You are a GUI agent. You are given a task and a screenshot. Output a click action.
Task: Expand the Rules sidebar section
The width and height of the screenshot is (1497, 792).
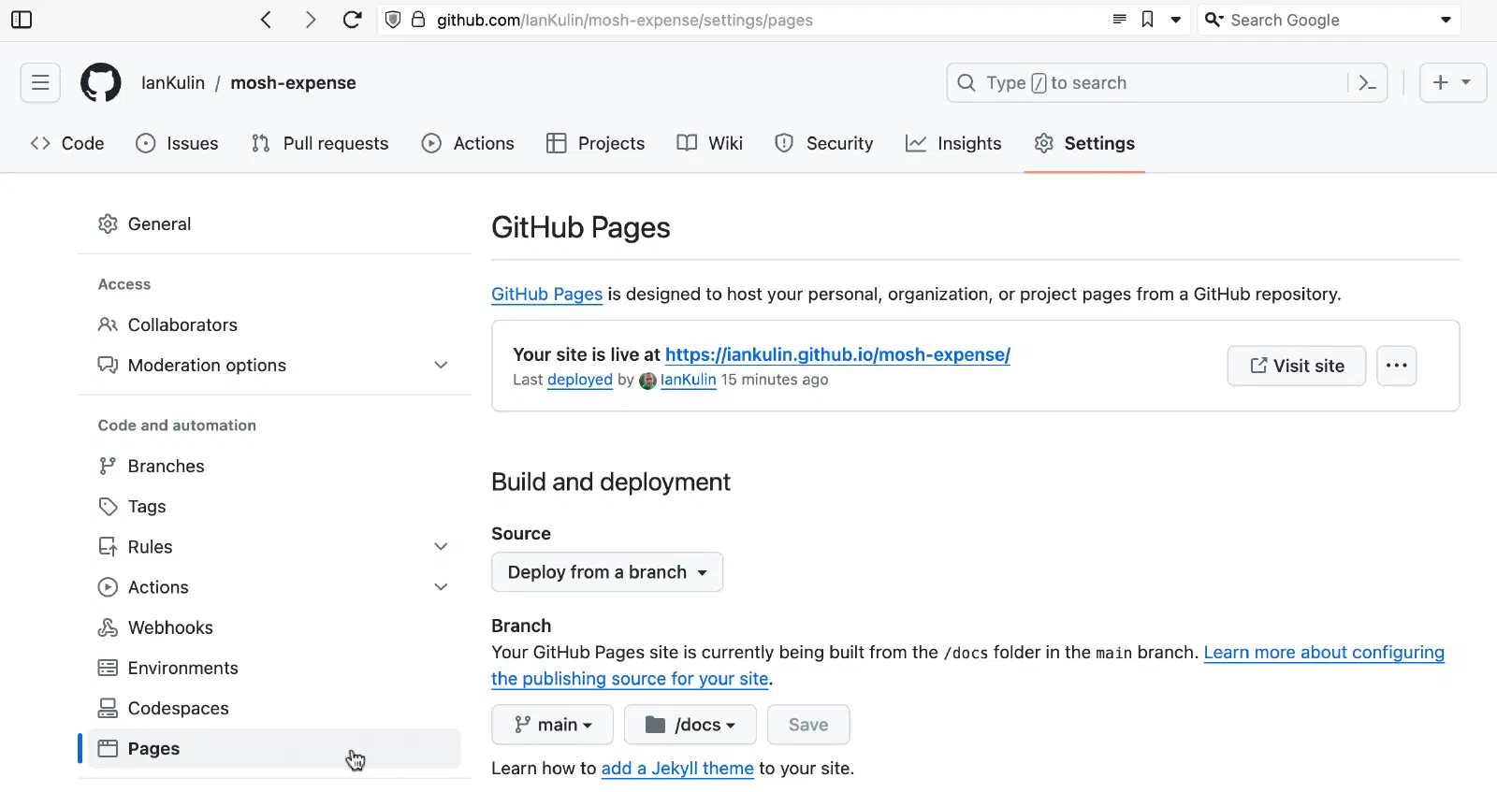pyautogui.click(x=441, y=546)
